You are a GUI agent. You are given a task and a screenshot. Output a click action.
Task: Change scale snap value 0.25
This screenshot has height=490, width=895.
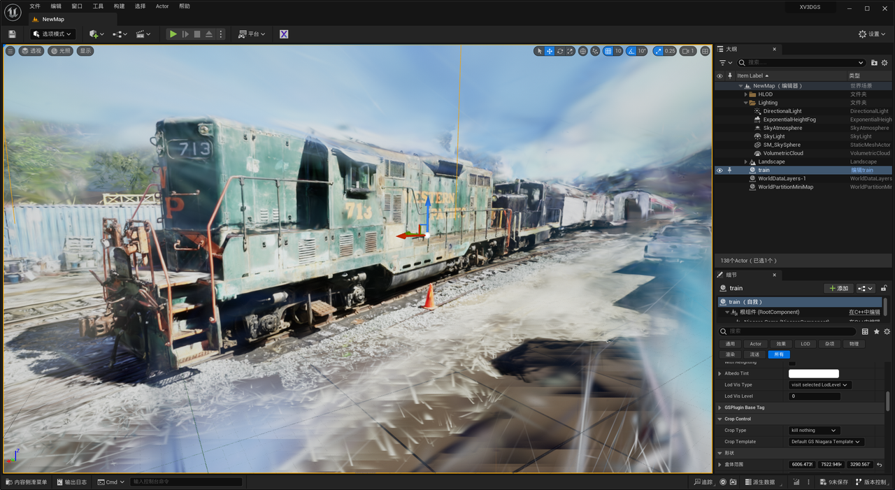point(670,51)
